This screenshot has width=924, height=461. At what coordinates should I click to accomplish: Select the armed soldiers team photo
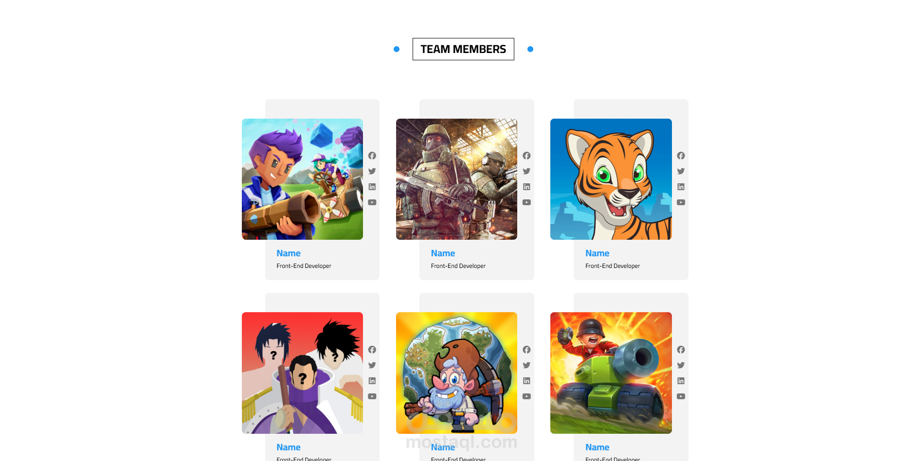[456, 179]
